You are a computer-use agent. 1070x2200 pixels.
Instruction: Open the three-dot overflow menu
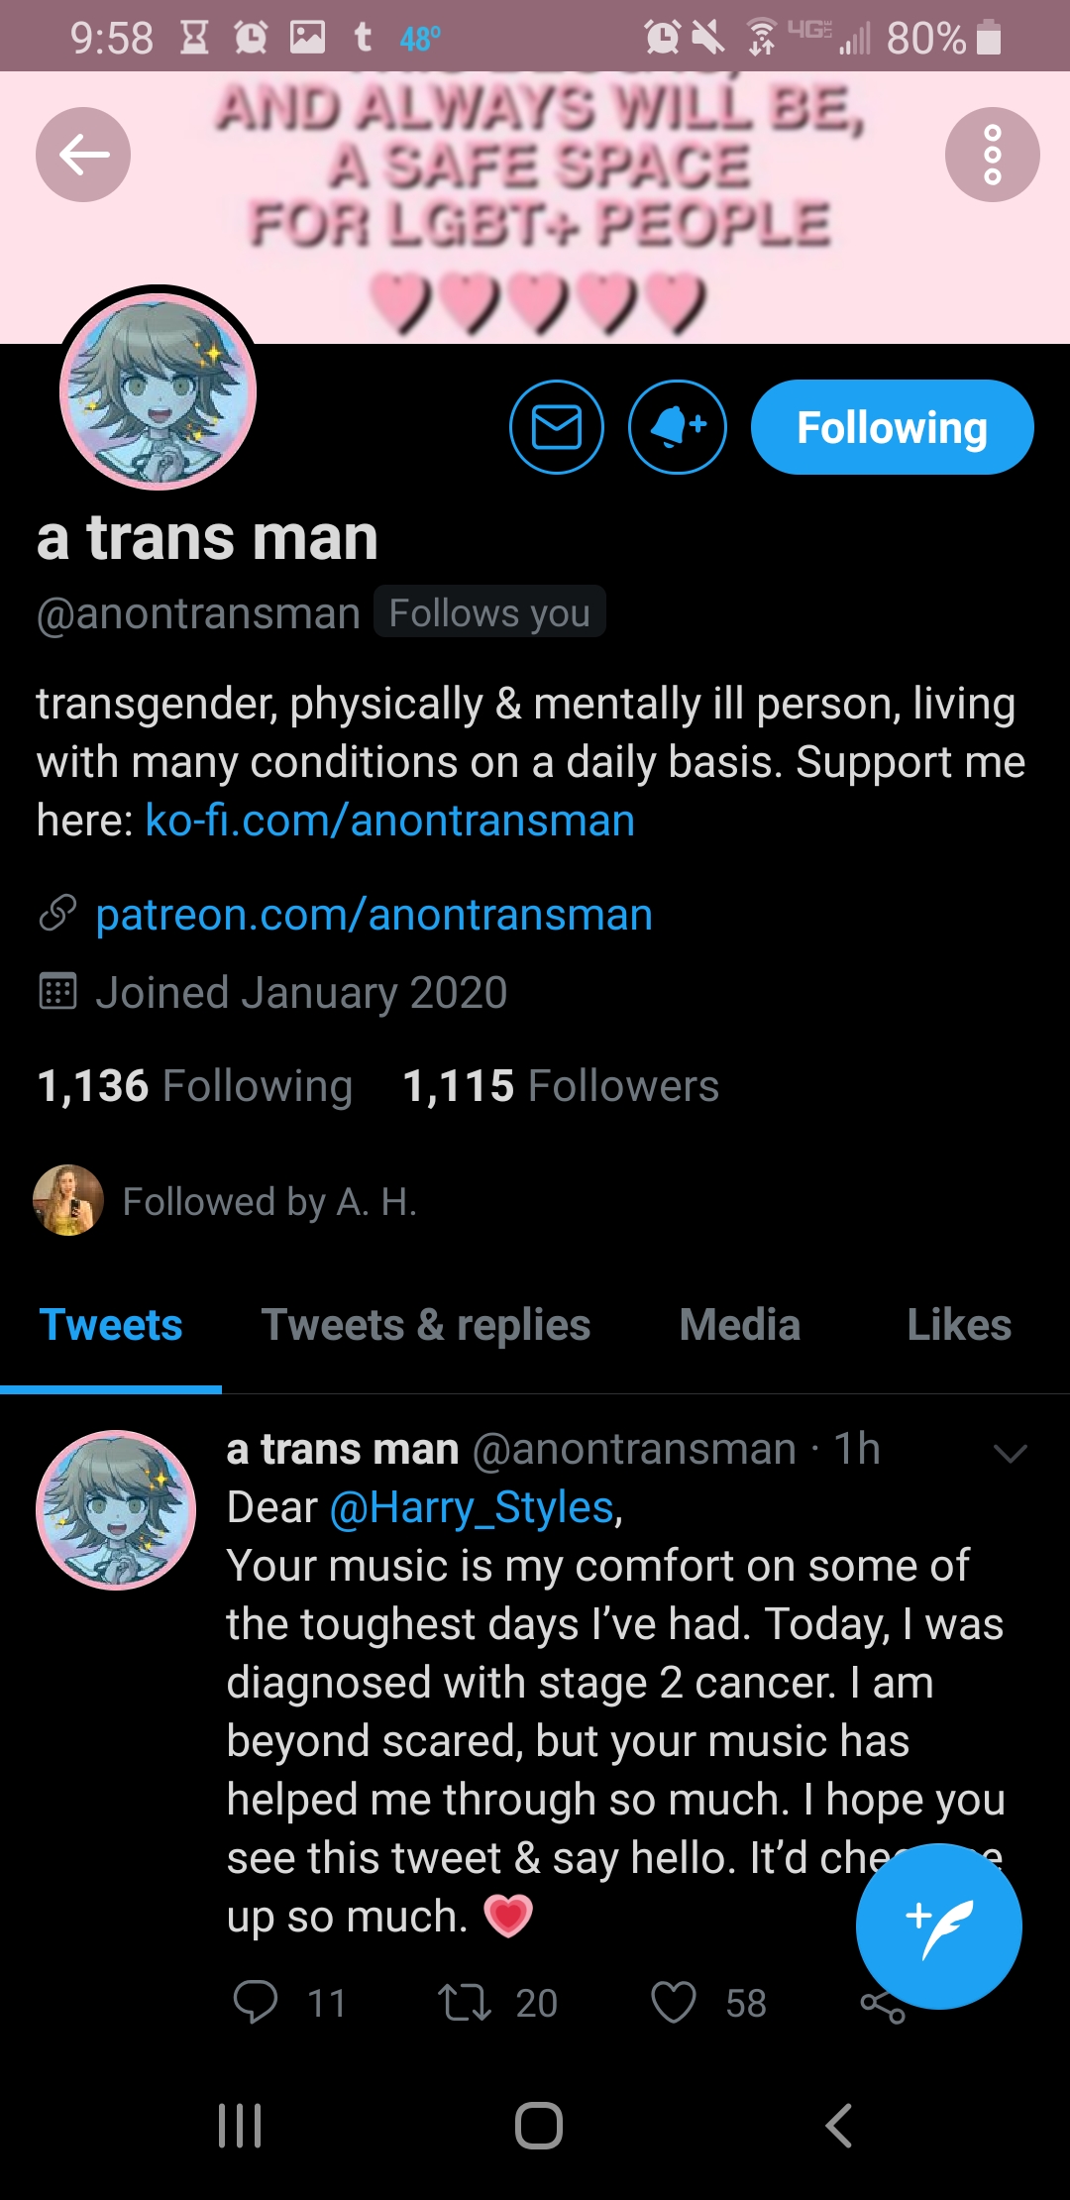(992, 155)
